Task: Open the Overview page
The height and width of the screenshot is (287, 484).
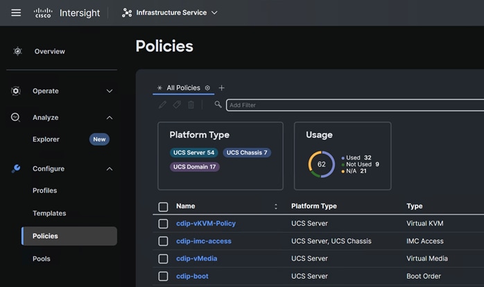Action: (50, 51)
